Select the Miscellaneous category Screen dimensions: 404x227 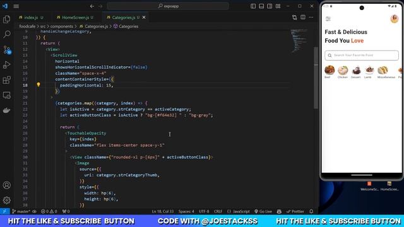(x=386, y=72)
